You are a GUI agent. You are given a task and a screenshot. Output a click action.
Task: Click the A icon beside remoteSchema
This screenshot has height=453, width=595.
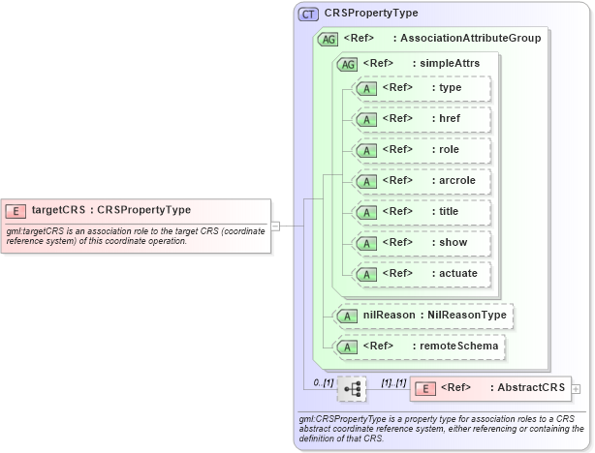347,347
